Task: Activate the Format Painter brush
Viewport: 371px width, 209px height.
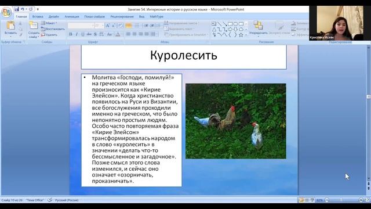Action: 20,35
